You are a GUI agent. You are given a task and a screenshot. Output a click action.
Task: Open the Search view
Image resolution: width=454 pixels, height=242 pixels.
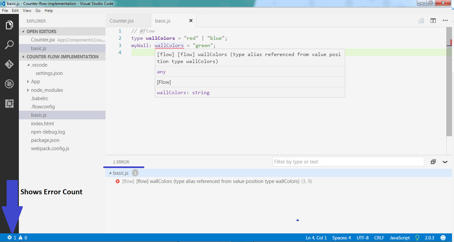click(9, 44)
